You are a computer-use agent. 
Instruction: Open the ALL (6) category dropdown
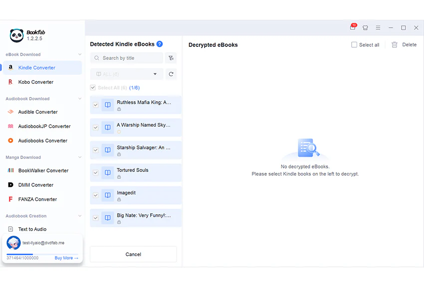pyautogui.click(x=127, y=74)
